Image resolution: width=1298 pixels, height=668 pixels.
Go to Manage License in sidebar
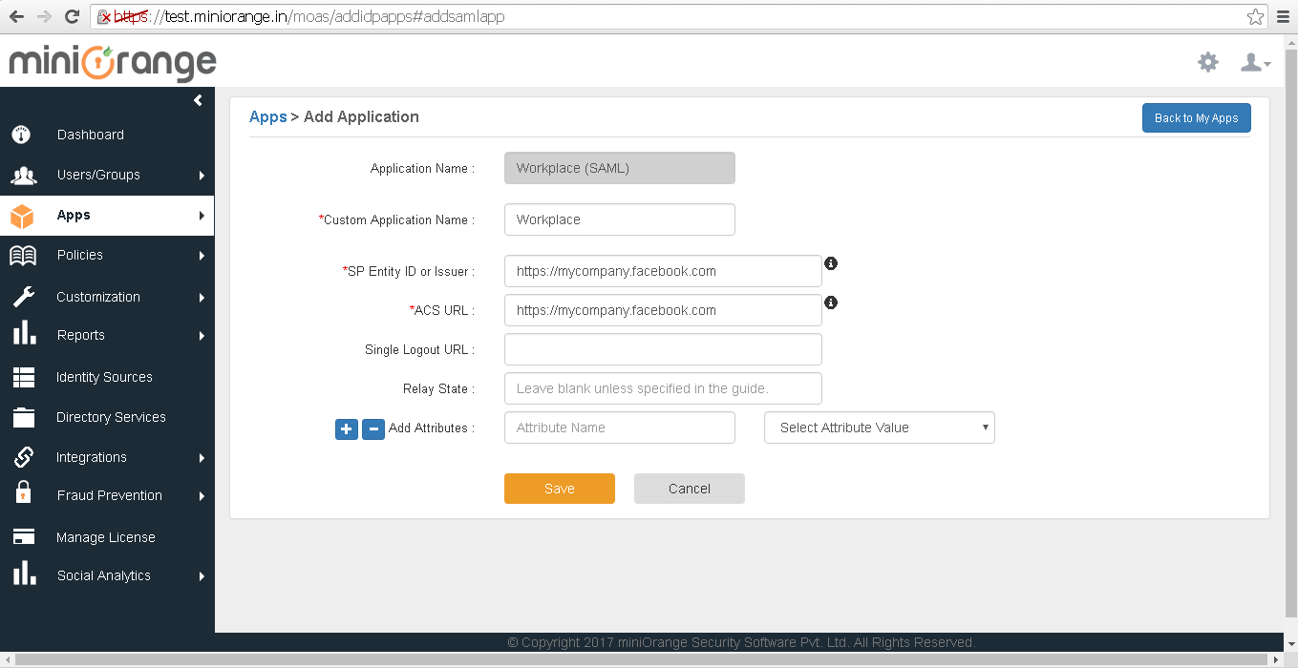[105, 537]
